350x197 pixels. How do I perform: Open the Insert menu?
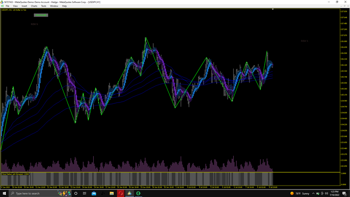click(x=24, y=6)
